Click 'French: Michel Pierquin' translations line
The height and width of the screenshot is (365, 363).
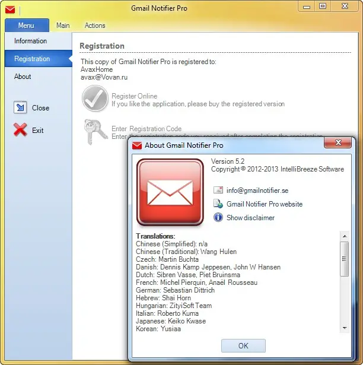(x=197, y=283)
